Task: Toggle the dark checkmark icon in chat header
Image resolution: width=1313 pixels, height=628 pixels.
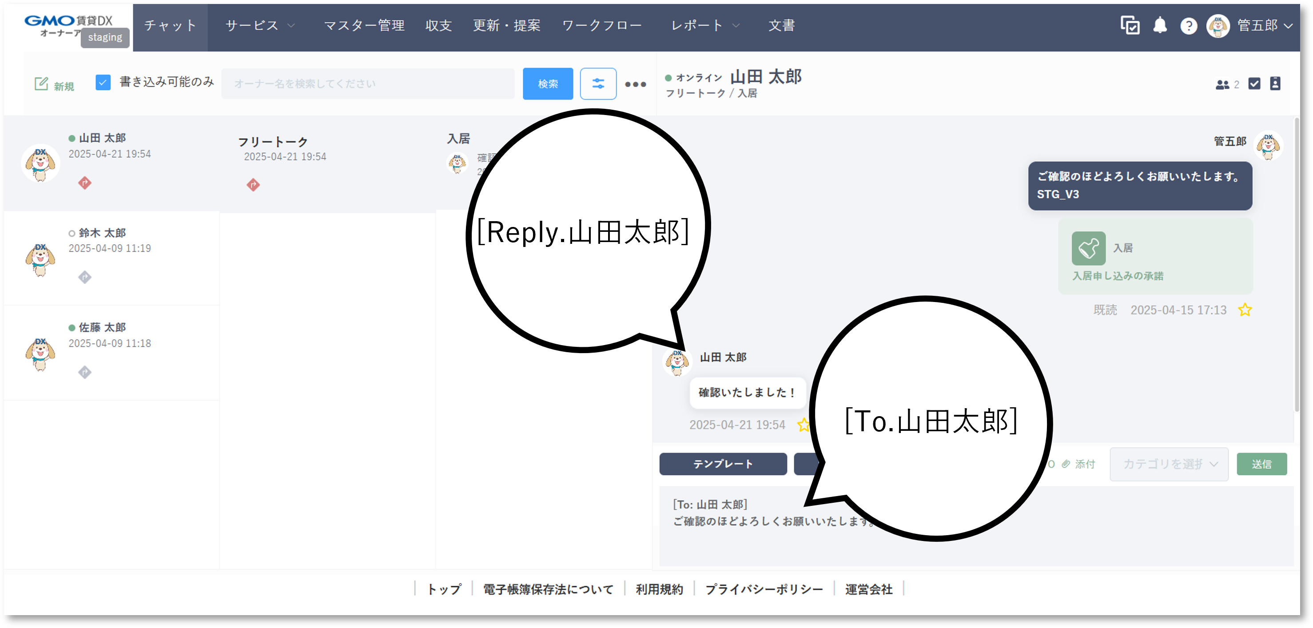Action: [x=1255, y=83]
